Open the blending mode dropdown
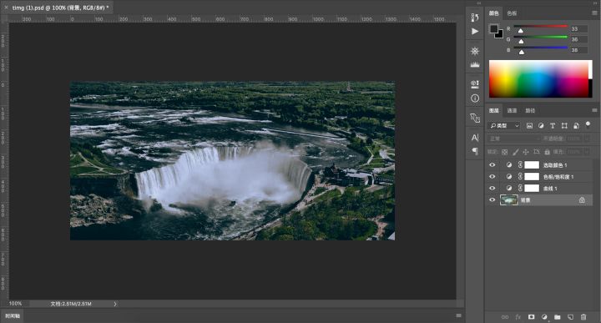This screenshot has width=601, height=323. point(513,139)
